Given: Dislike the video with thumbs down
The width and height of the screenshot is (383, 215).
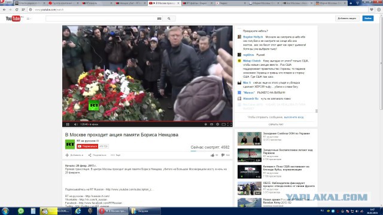Looking at the screenshot, I should pos(223,155).
